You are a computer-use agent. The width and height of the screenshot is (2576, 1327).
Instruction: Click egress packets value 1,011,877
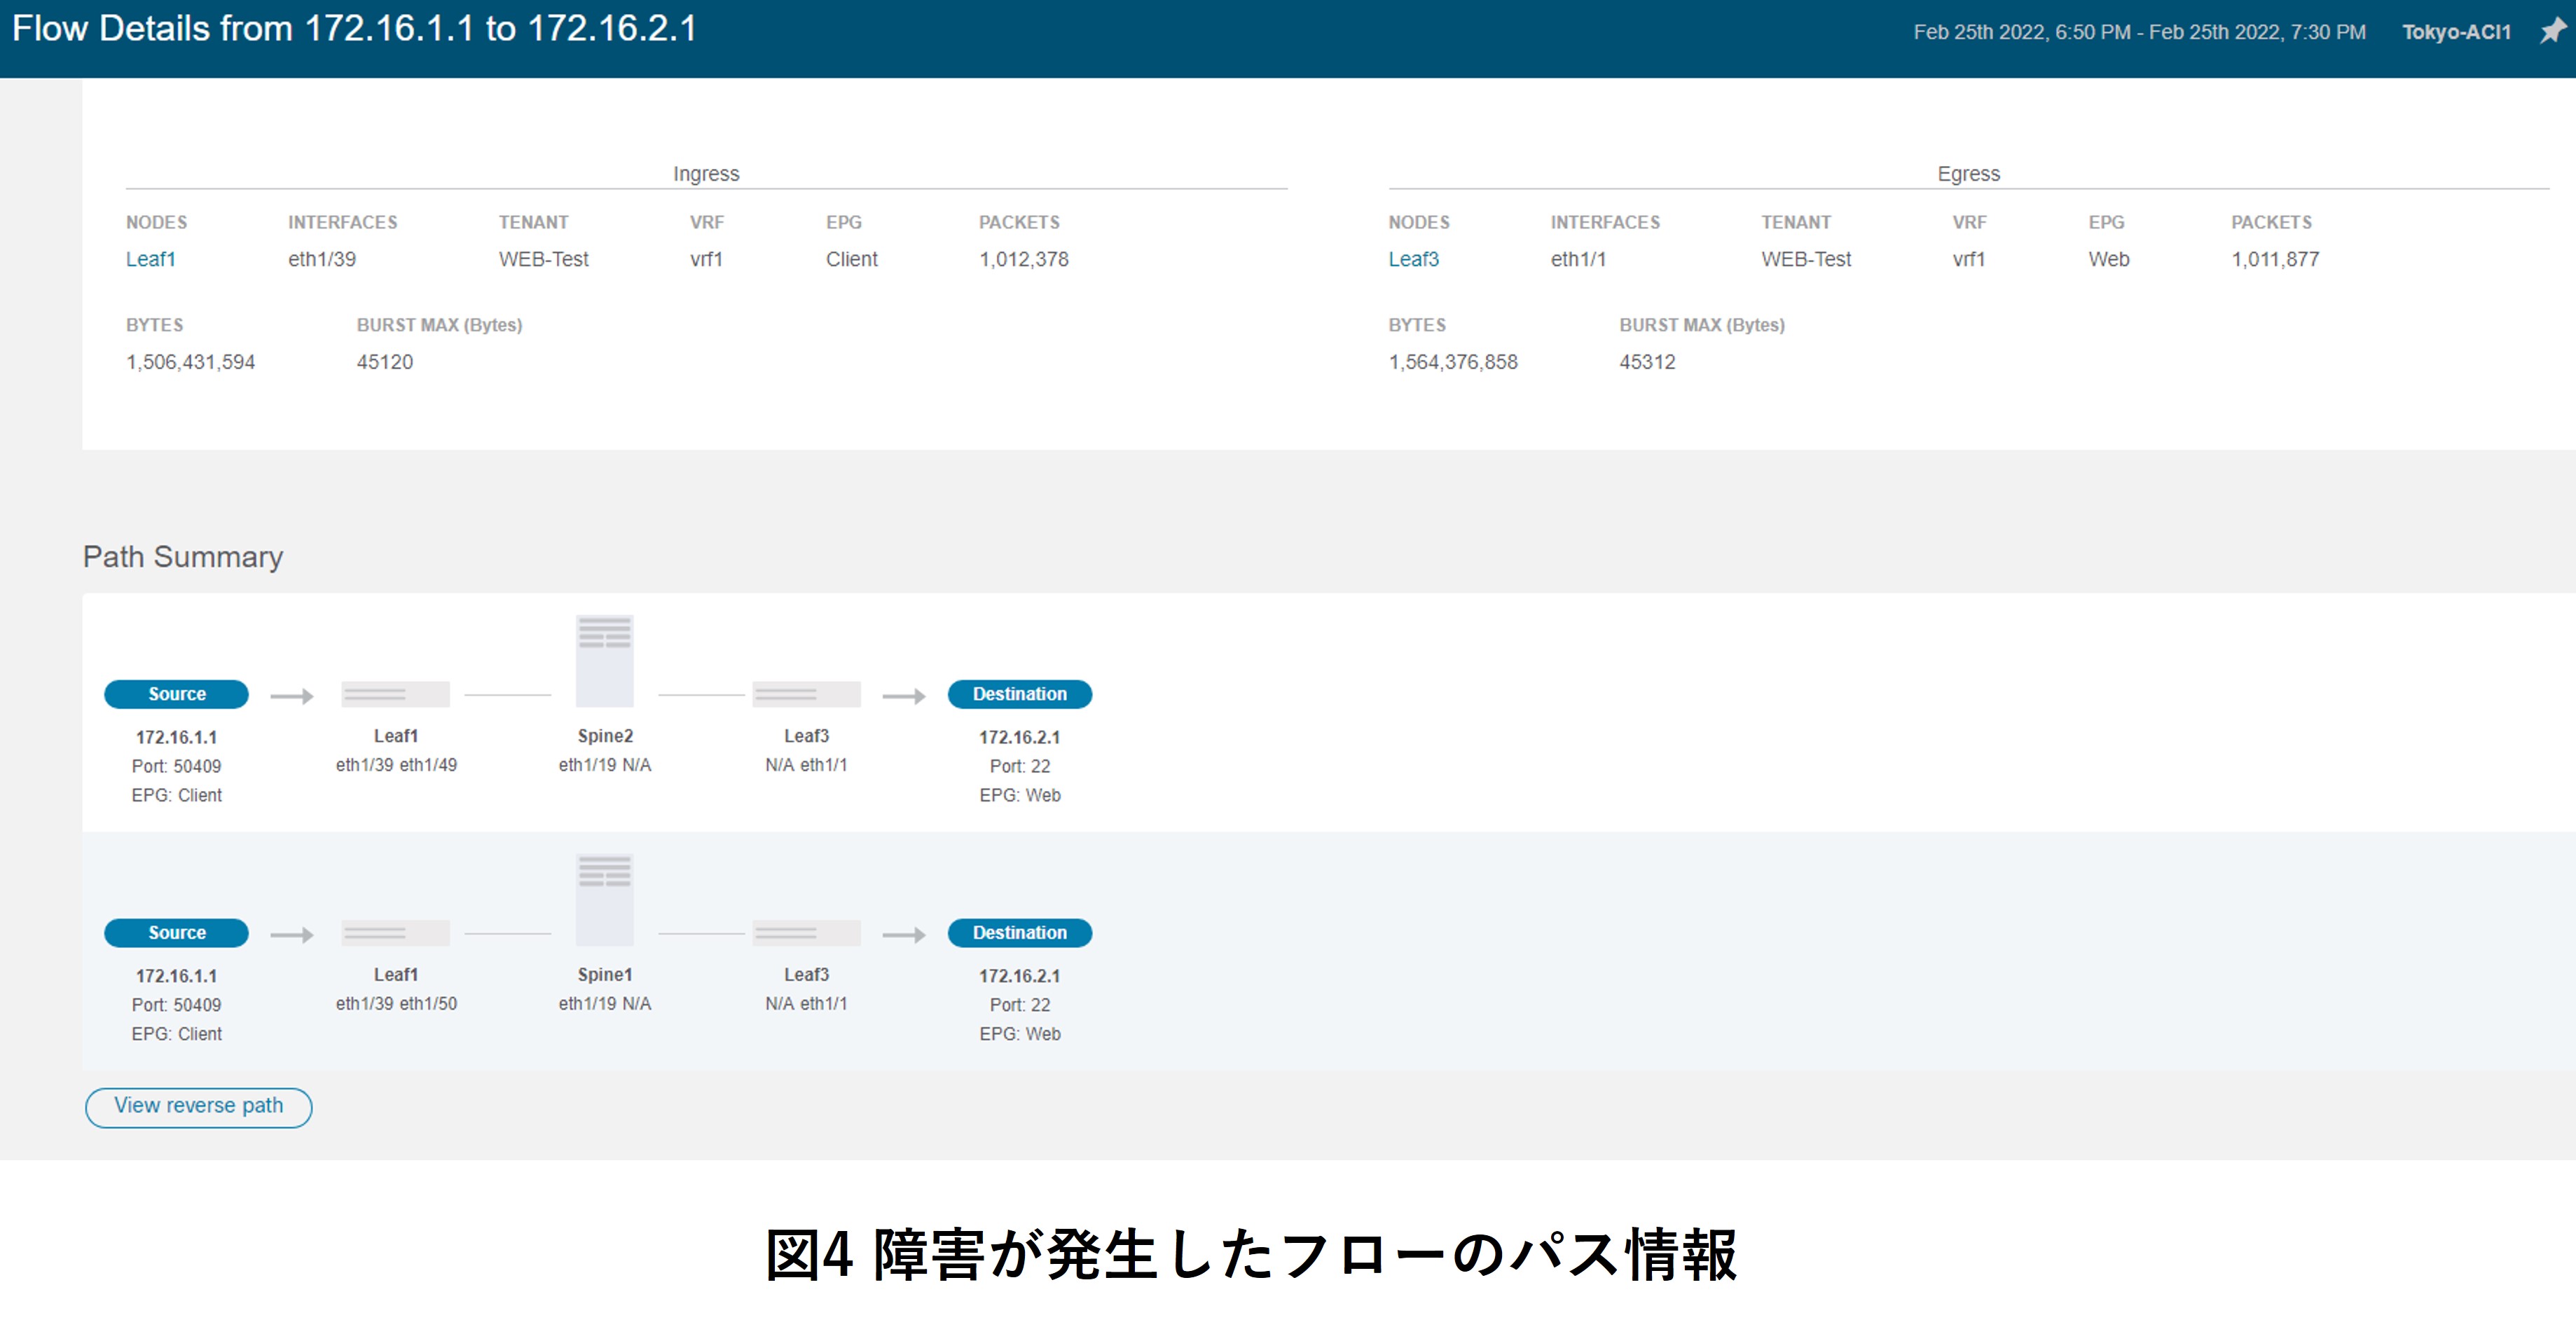click(2275, 259)
